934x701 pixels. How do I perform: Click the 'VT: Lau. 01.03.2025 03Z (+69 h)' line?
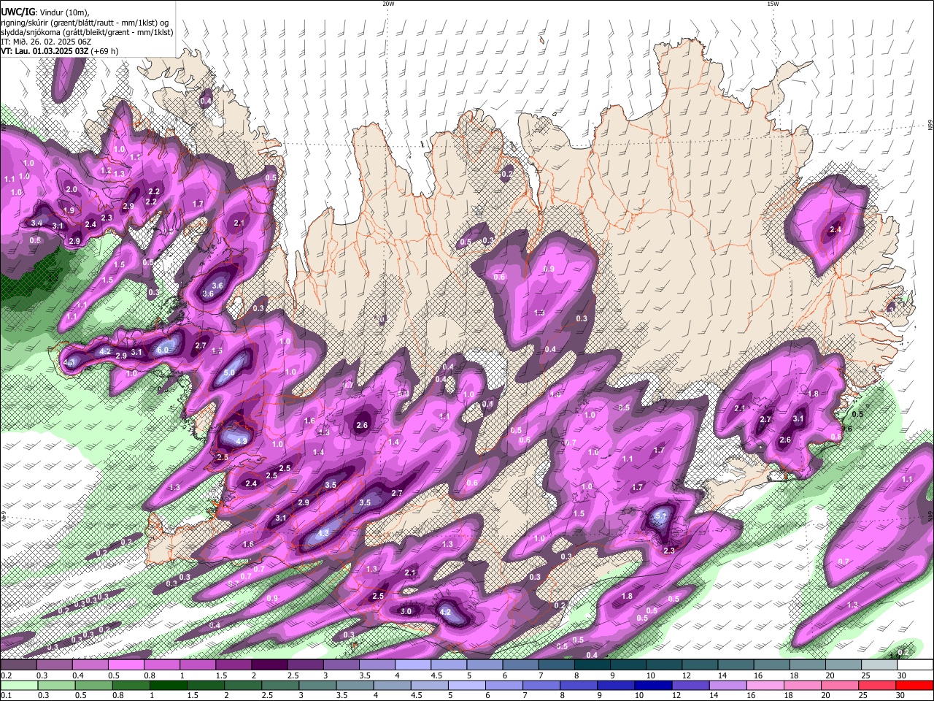pos(60,51)
